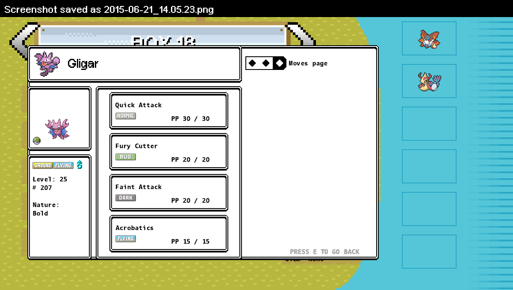This screenshot has width=513, height=290.
Task: Click the screenshot saved notification text
Action: coord(109,9)
